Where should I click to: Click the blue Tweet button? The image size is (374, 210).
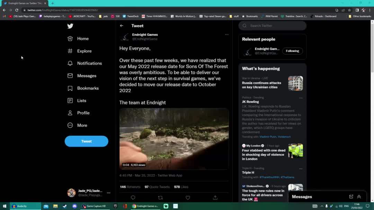pos(86,141)
